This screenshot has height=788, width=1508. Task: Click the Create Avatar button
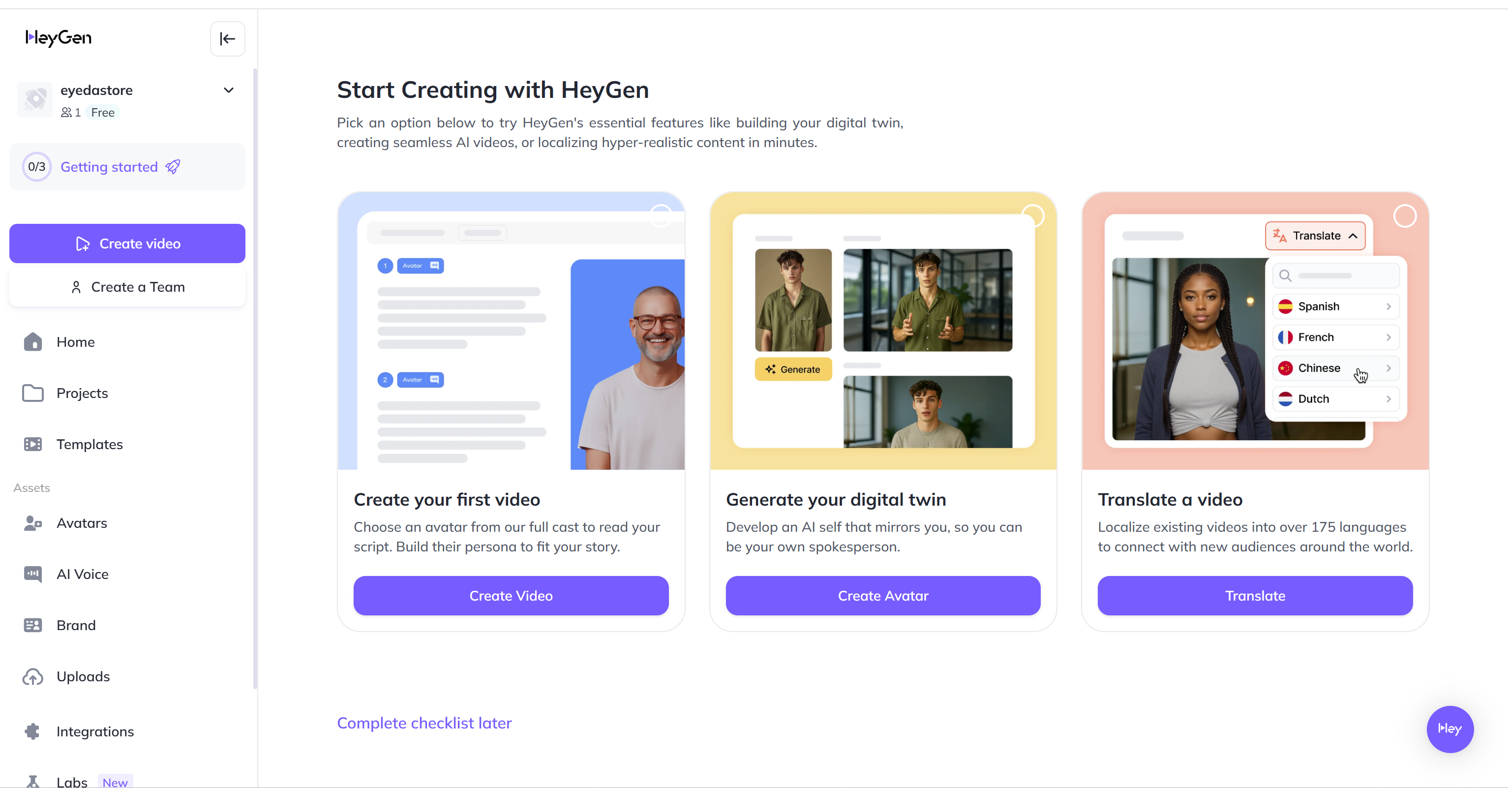coord(883,595)
